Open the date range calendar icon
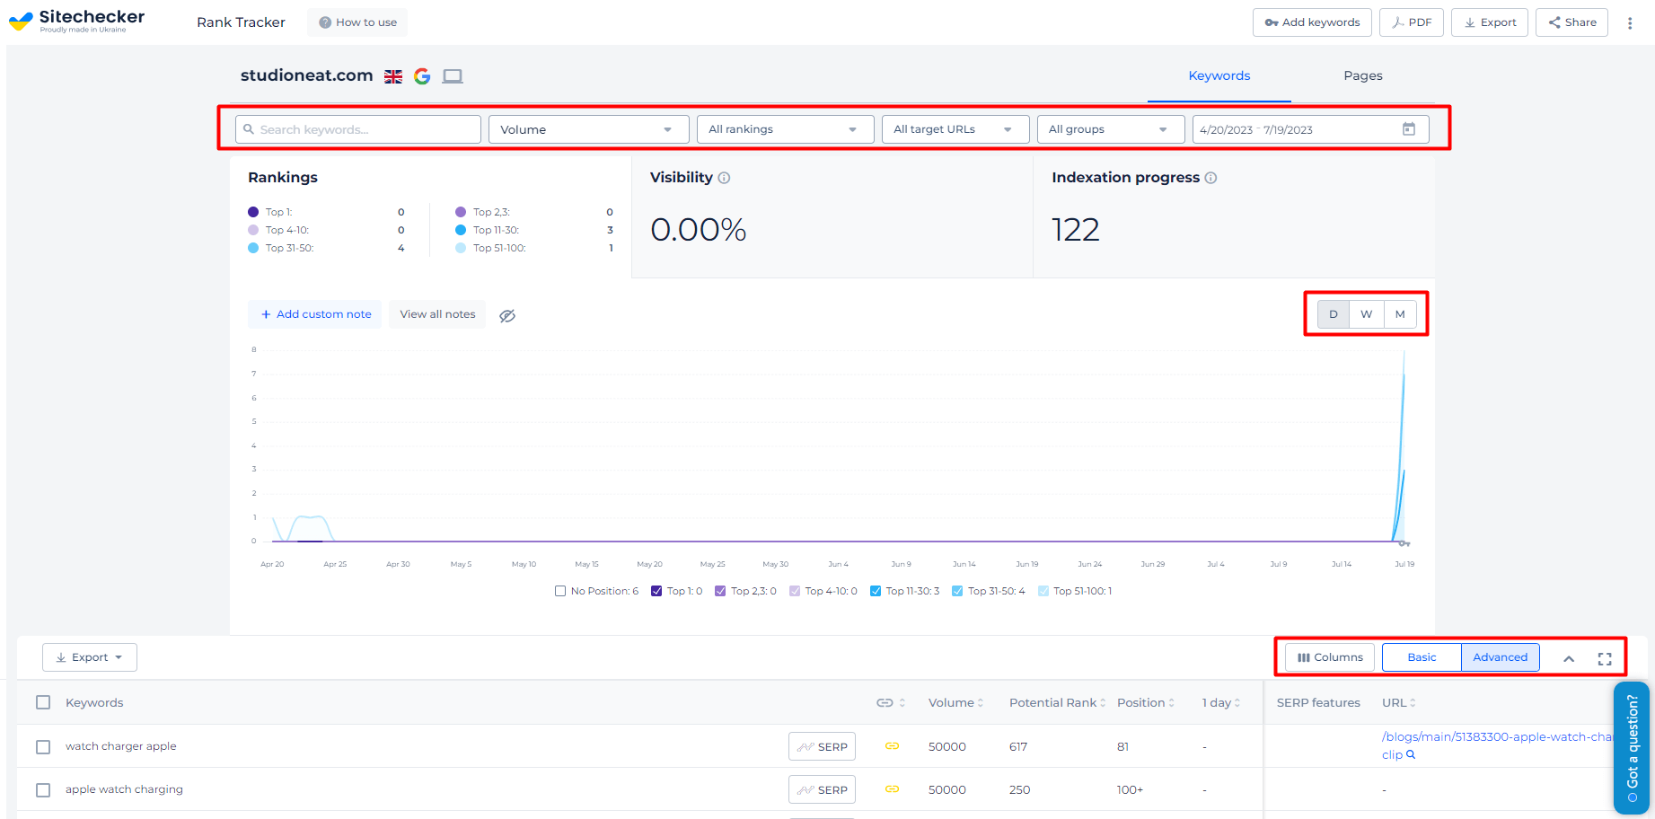 tap(1409, 129)
